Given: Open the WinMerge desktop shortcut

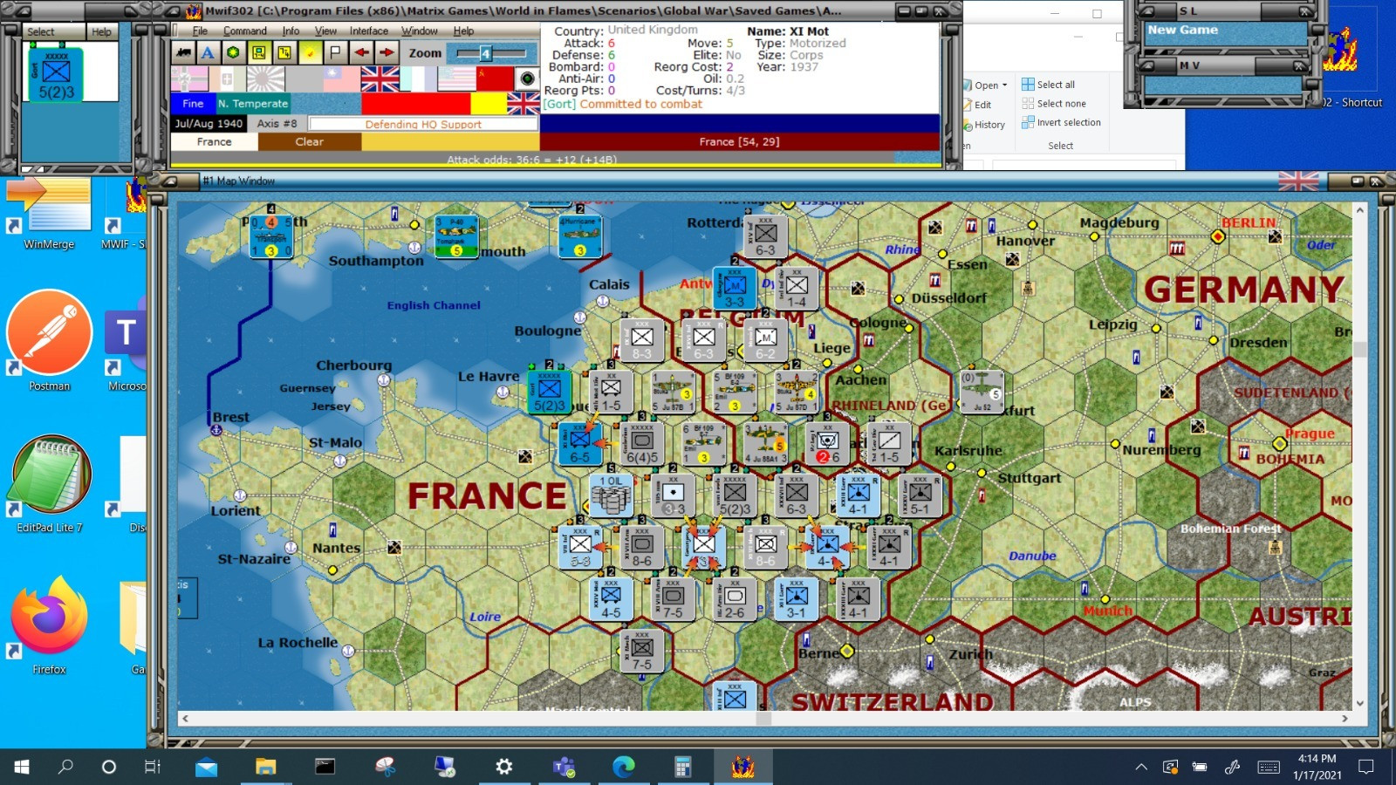Looking at the screenshot, I should click(50, 215).
